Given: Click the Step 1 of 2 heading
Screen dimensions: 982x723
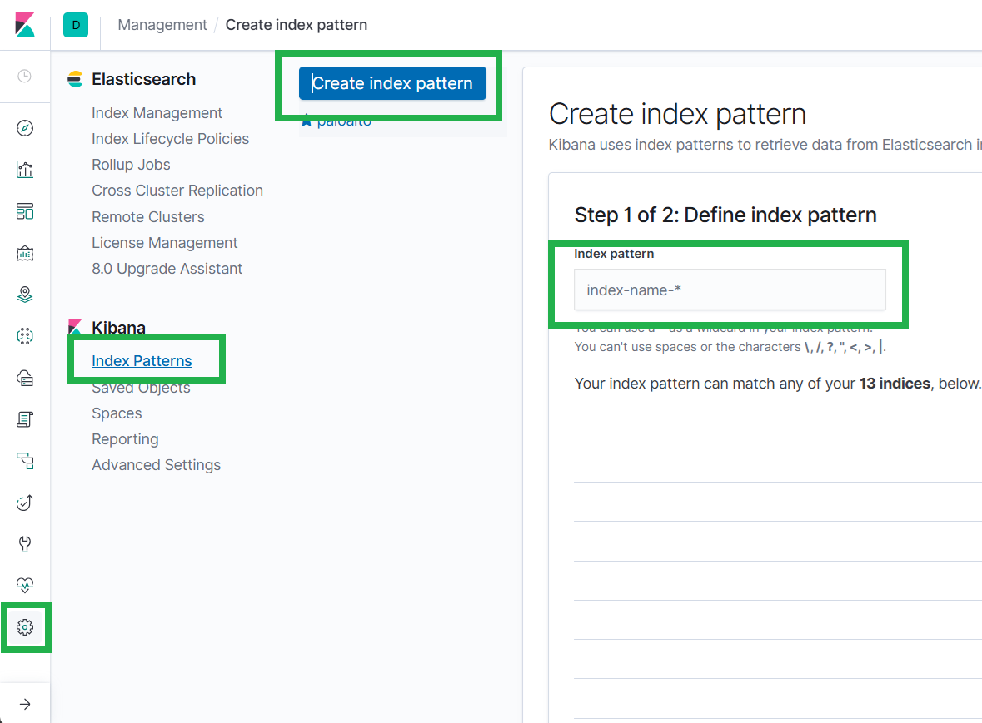Looking at the screenshot, I should click(x=725, y=215).
